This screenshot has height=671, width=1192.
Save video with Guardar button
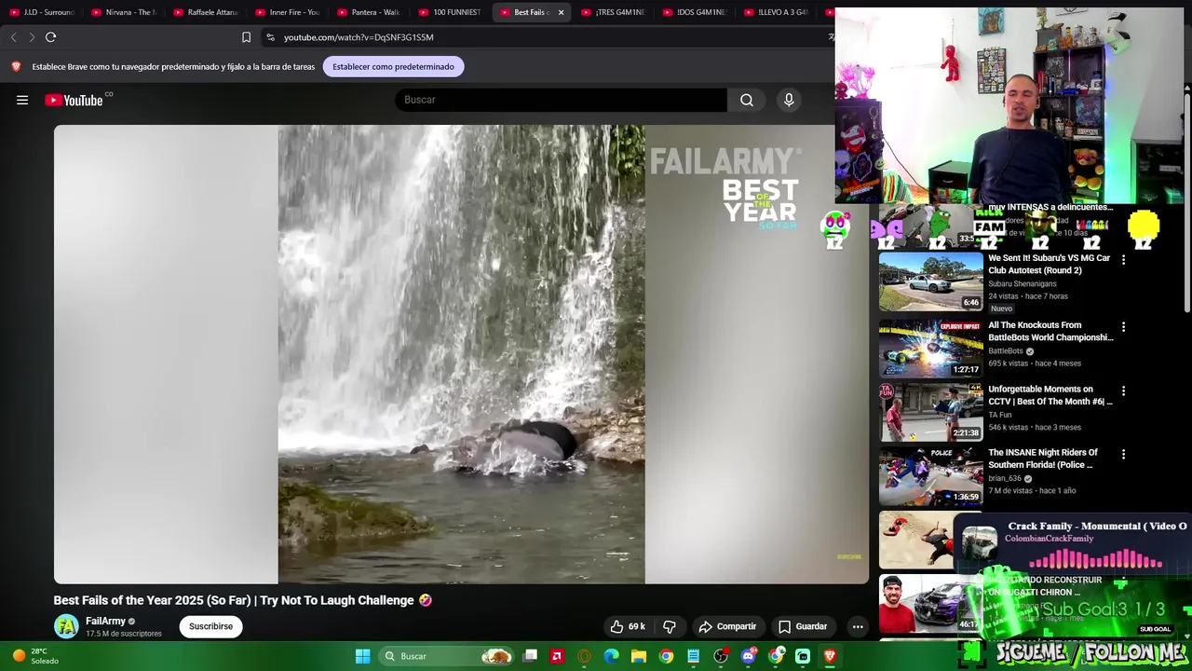click(803, 626)
